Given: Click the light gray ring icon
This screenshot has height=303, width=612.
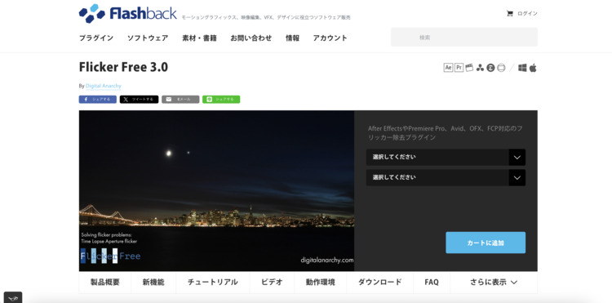Looking at the screenshot, I should click(502, 68).
